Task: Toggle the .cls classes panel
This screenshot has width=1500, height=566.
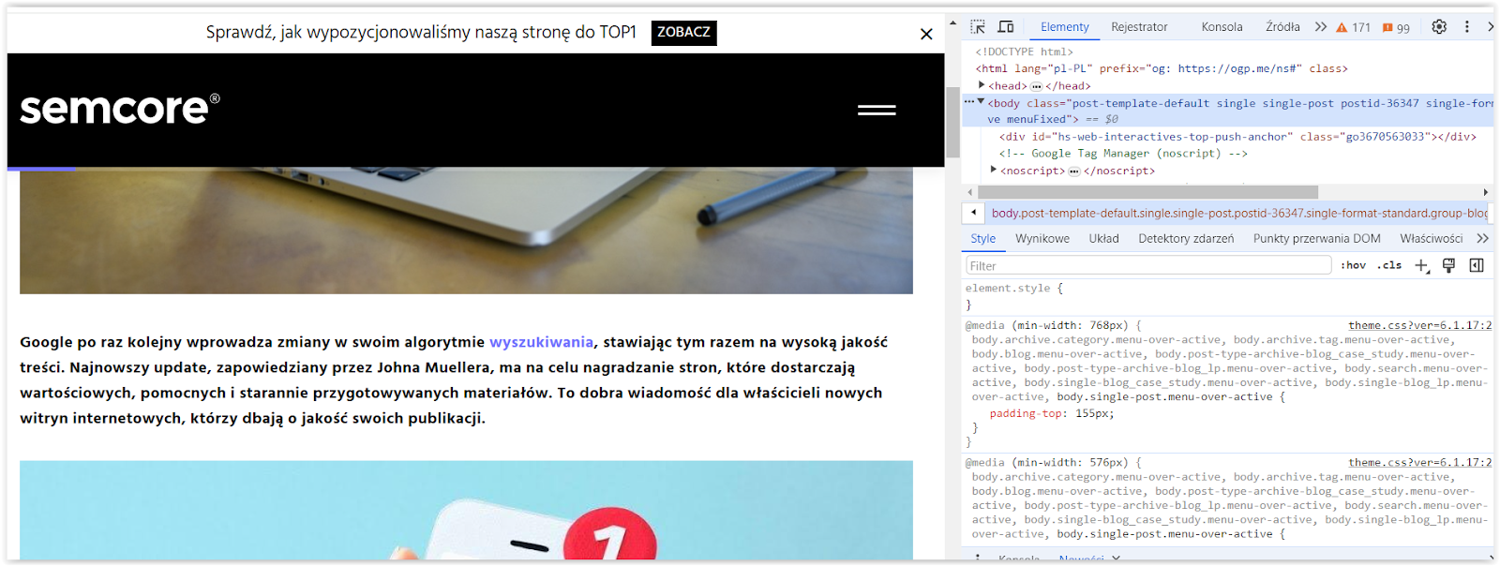Action: pyautogui.click(x=1389, y=266)
